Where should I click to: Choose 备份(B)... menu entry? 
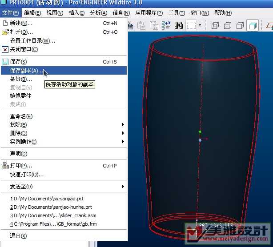pyautogui.click(x=64, y=79)
